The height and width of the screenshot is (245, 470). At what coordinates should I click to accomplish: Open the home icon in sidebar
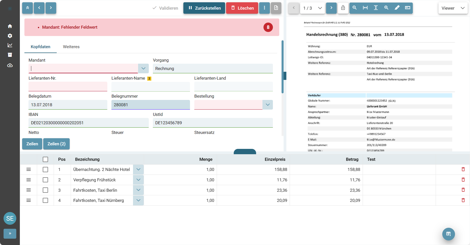click(x=10, y=26)
